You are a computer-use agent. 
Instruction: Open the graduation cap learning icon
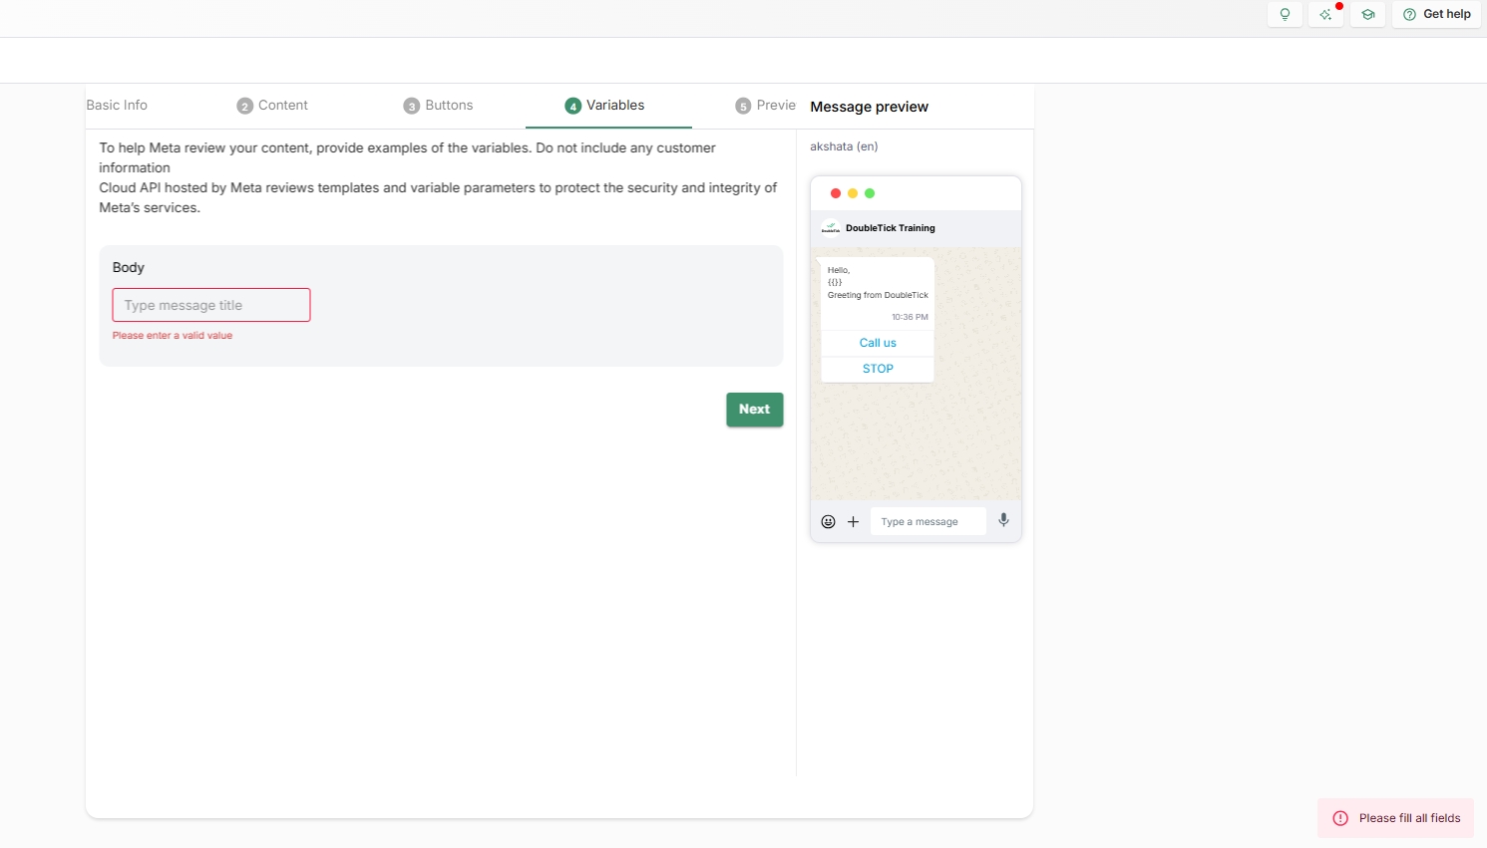(1367, 14)
